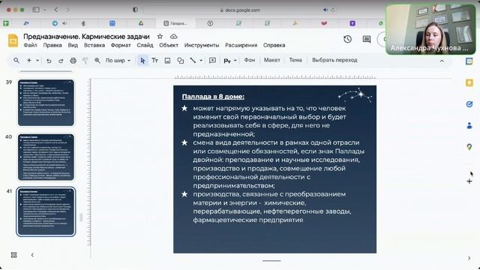This screenshot has width=480, height=270.
Task: Open the Правка menu
Action: coord(52,45)
